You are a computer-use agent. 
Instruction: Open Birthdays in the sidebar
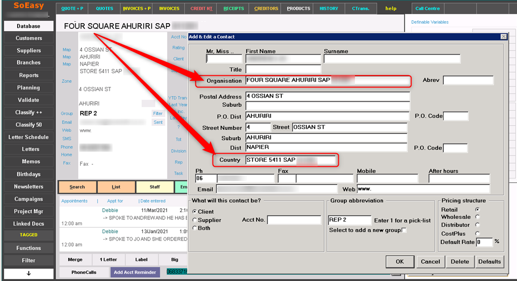[29, 174]
